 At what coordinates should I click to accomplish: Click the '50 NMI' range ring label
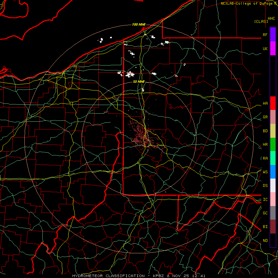pos(139,82)
